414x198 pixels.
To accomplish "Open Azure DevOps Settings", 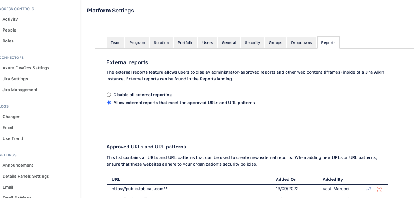I will point(26,68).
